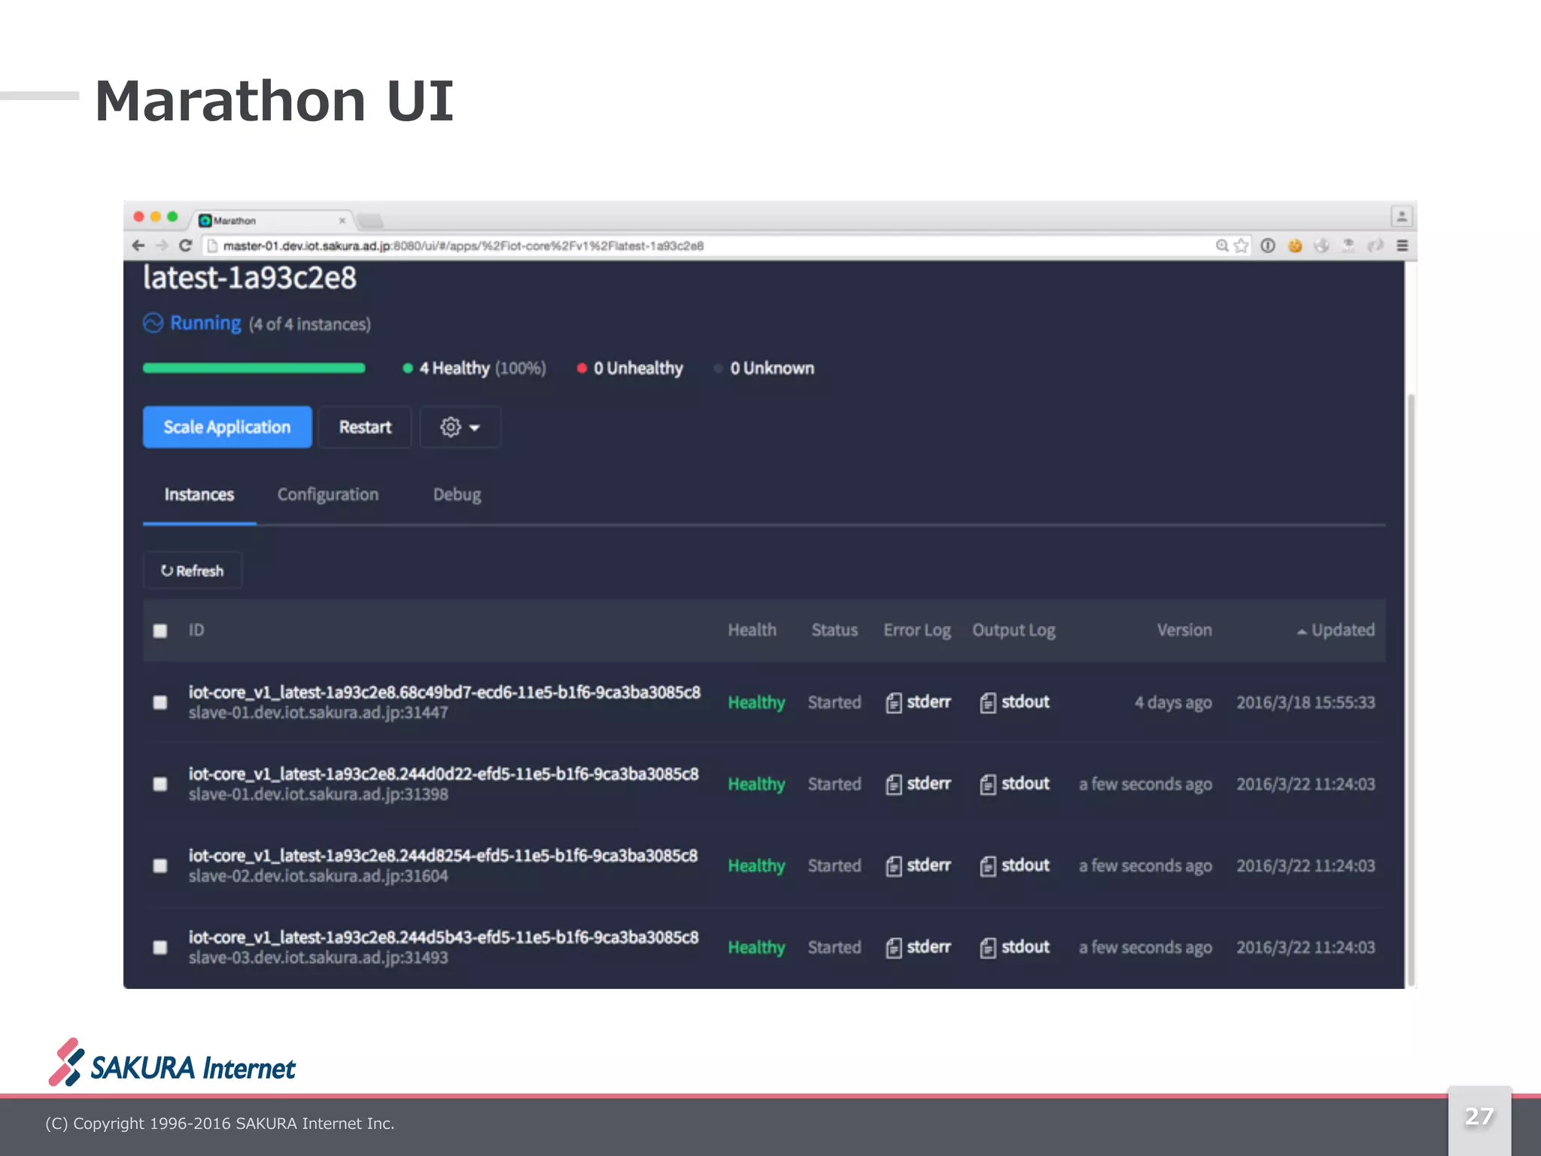Open stderr log for slave-02 port 31604
The width and height of the screenshot is (1541, 1156).
[x=918, y=865]
